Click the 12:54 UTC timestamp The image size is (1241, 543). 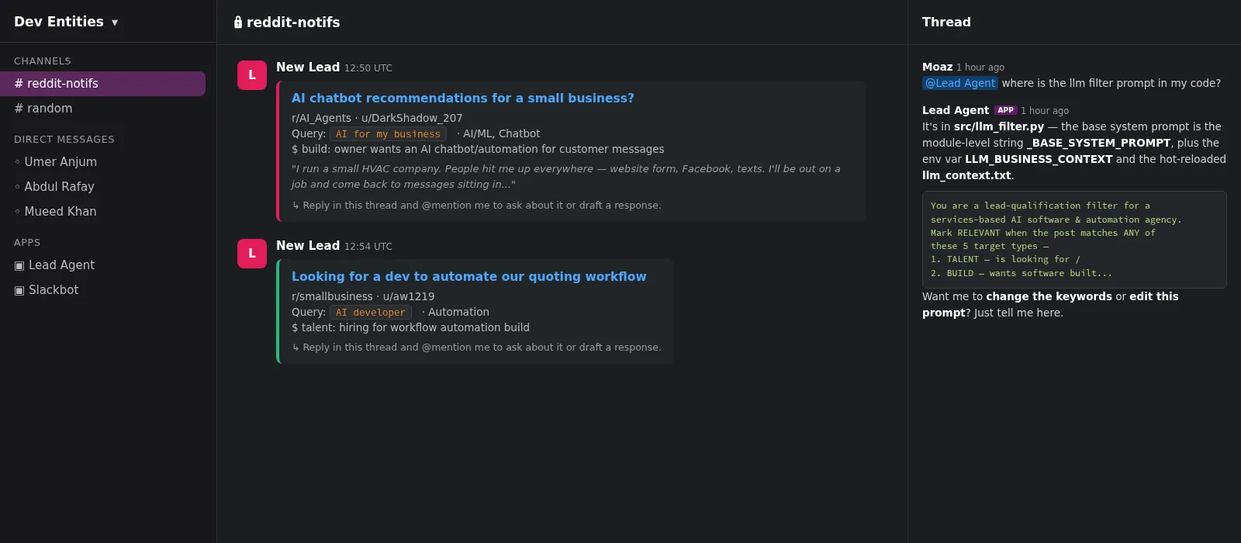coord(368,247)
